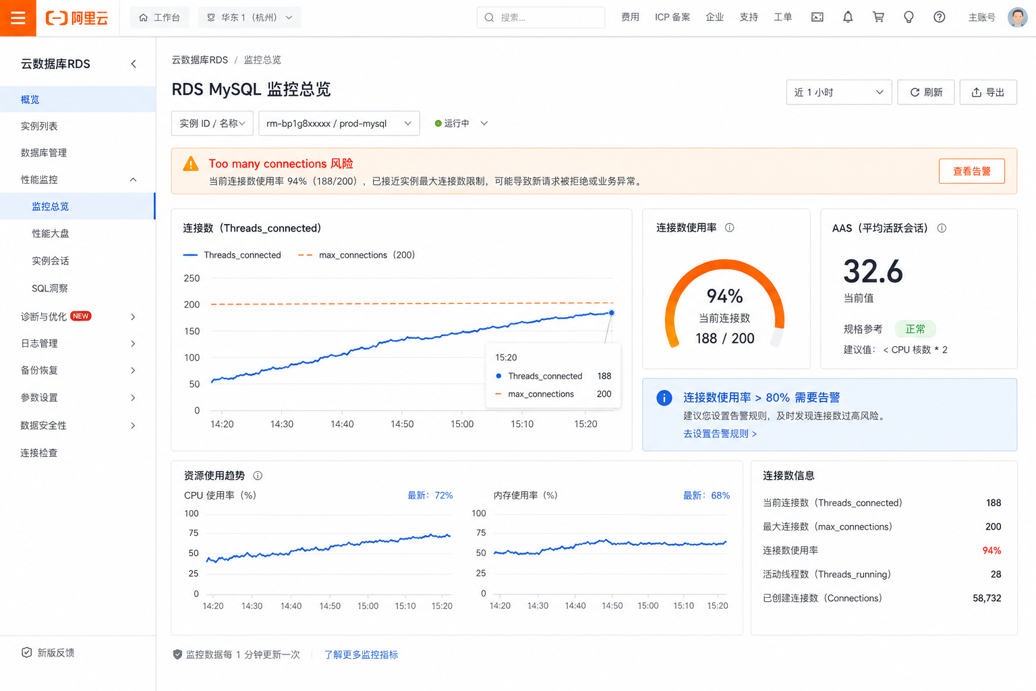This screenshot has width=1036, height=691.
Task: Click the 新版反馈 feedback icon
Action: coord(27,653)
